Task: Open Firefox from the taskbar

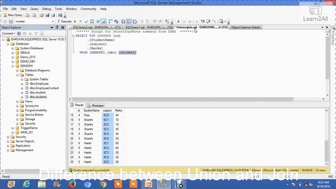Action: (x=72, y=184)
